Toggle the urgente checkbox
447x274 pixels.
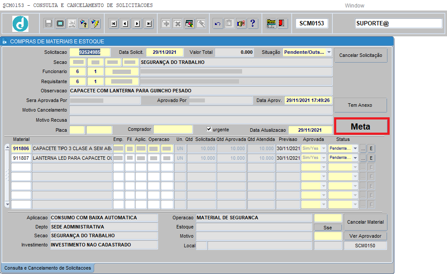click(x=209, y=129)
